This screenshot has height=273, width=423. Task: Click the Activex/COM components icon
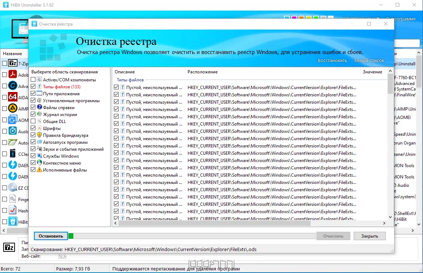(x=39, y=80)
